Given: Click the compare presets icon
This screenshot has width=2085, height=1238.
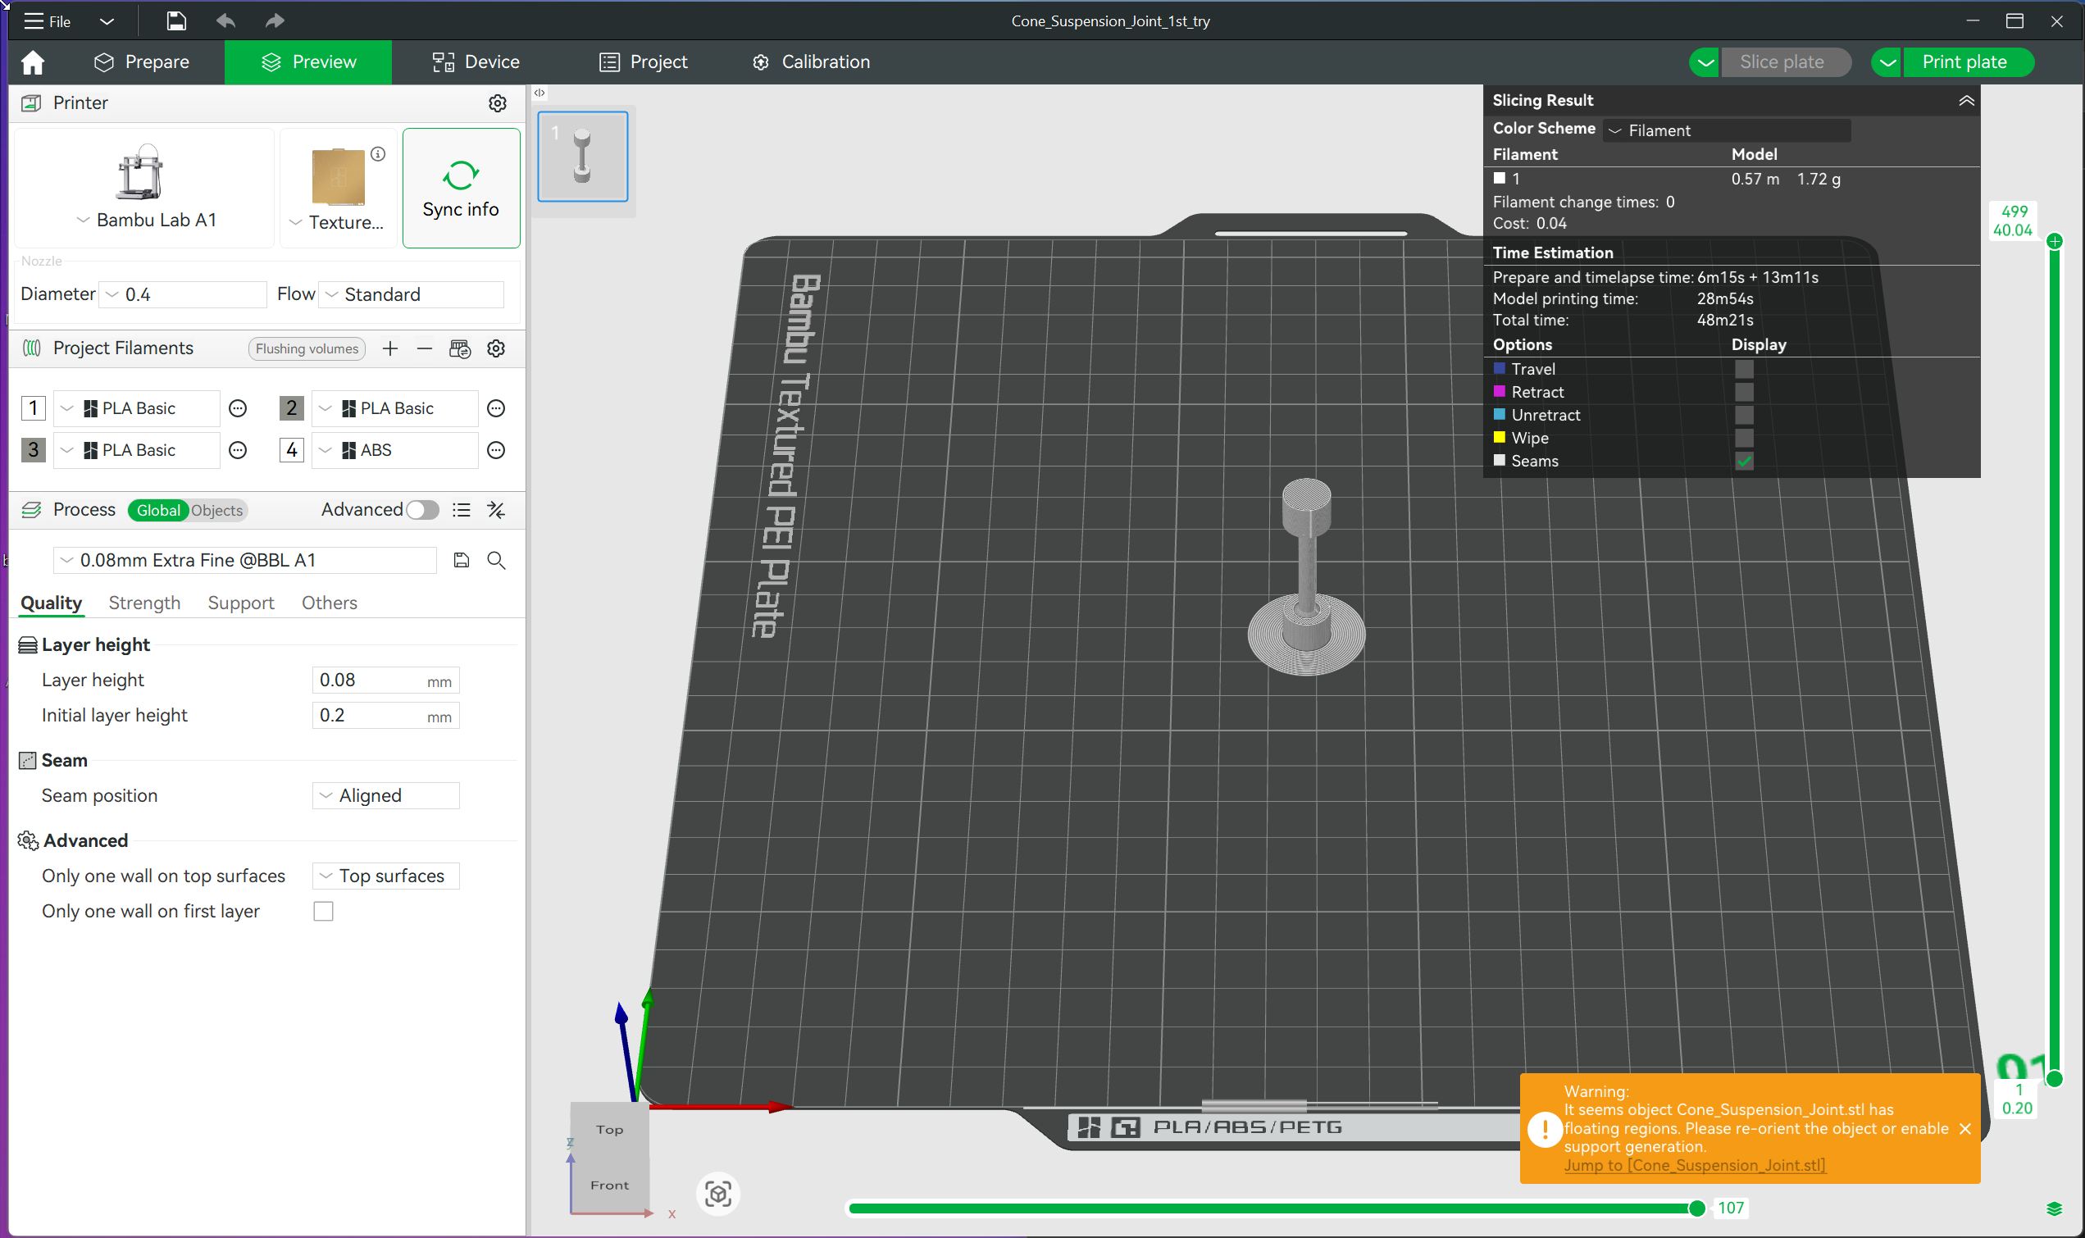Looking at the screenshot, I should [496, 510].
